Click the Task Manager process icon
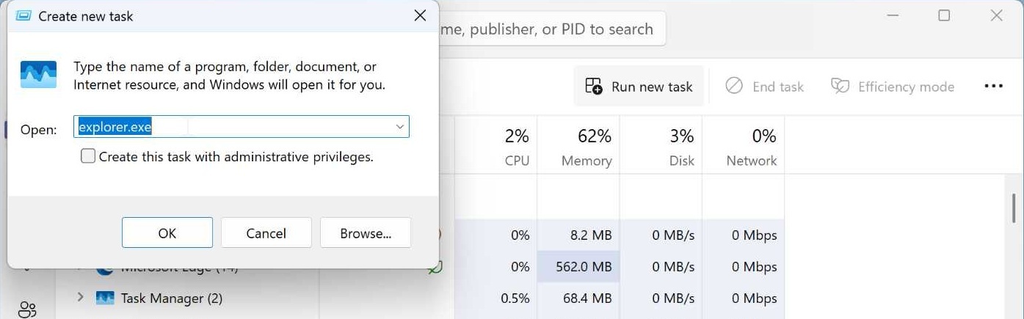1024x319 pixels. (x=106, y=298)
